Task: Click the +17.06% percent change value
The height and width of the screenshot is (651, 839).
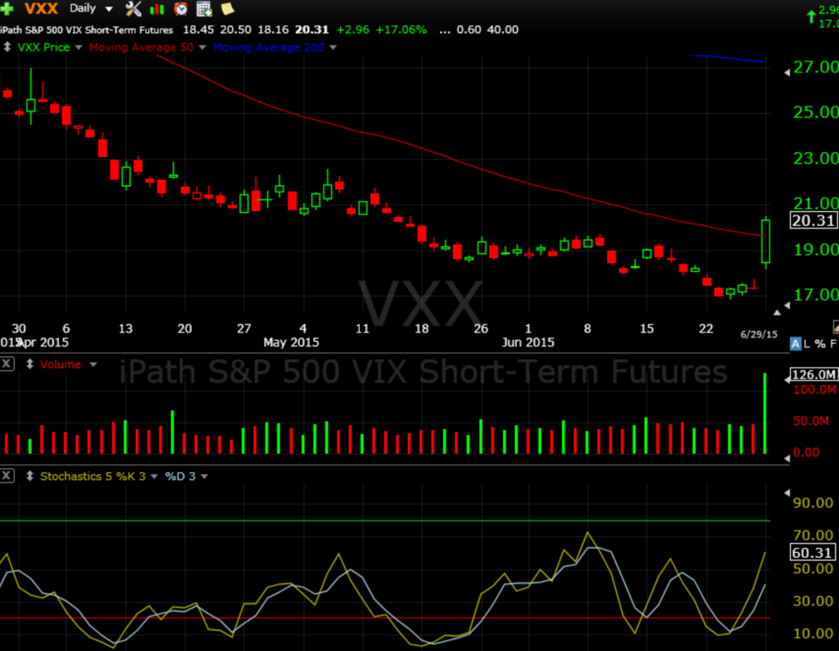Action: [x=401, y=30]
